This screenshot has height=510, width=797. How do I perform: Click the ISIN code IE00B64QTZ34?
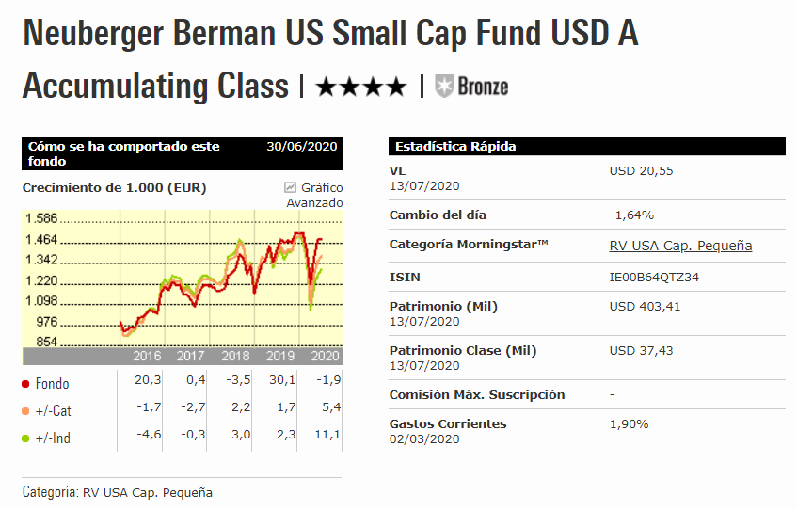pyautogui.click(x=654, y=278)
